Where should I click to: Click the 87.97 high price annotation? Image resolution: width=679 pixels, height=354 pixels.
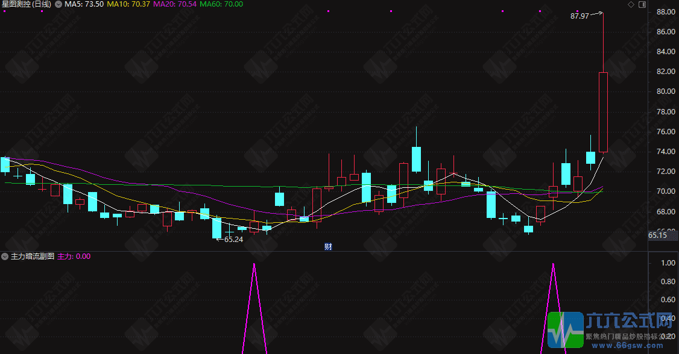coord(580,16)
